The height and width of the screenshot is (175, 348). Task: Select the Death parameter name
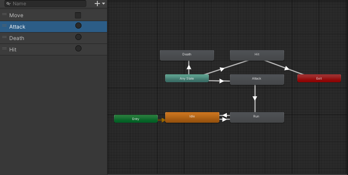17,38
